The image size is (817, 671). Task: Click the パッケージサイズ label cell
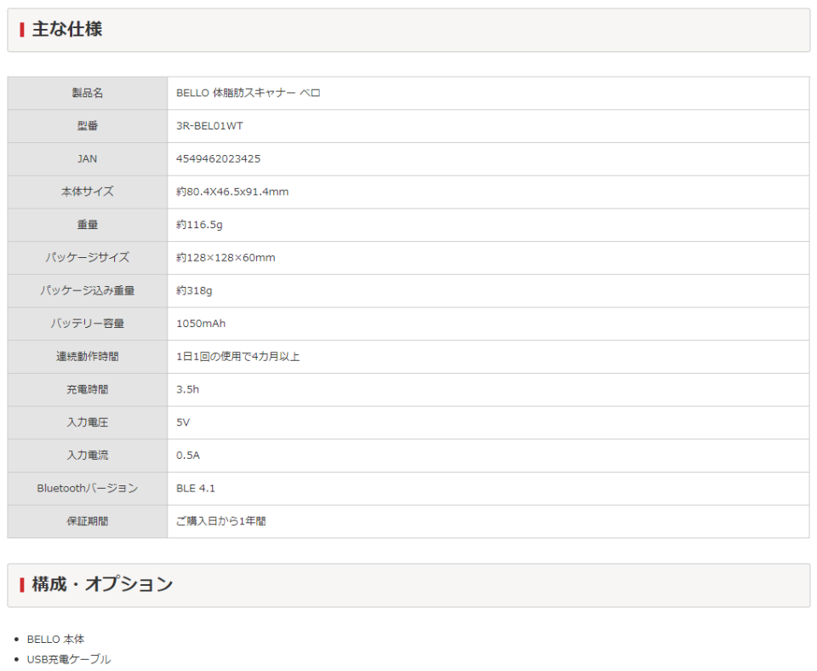(x=88, y=257)
